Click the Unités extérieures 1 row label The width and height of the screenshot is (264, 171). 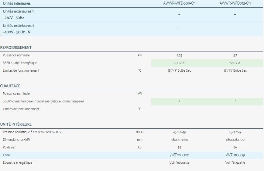[18, 11]
